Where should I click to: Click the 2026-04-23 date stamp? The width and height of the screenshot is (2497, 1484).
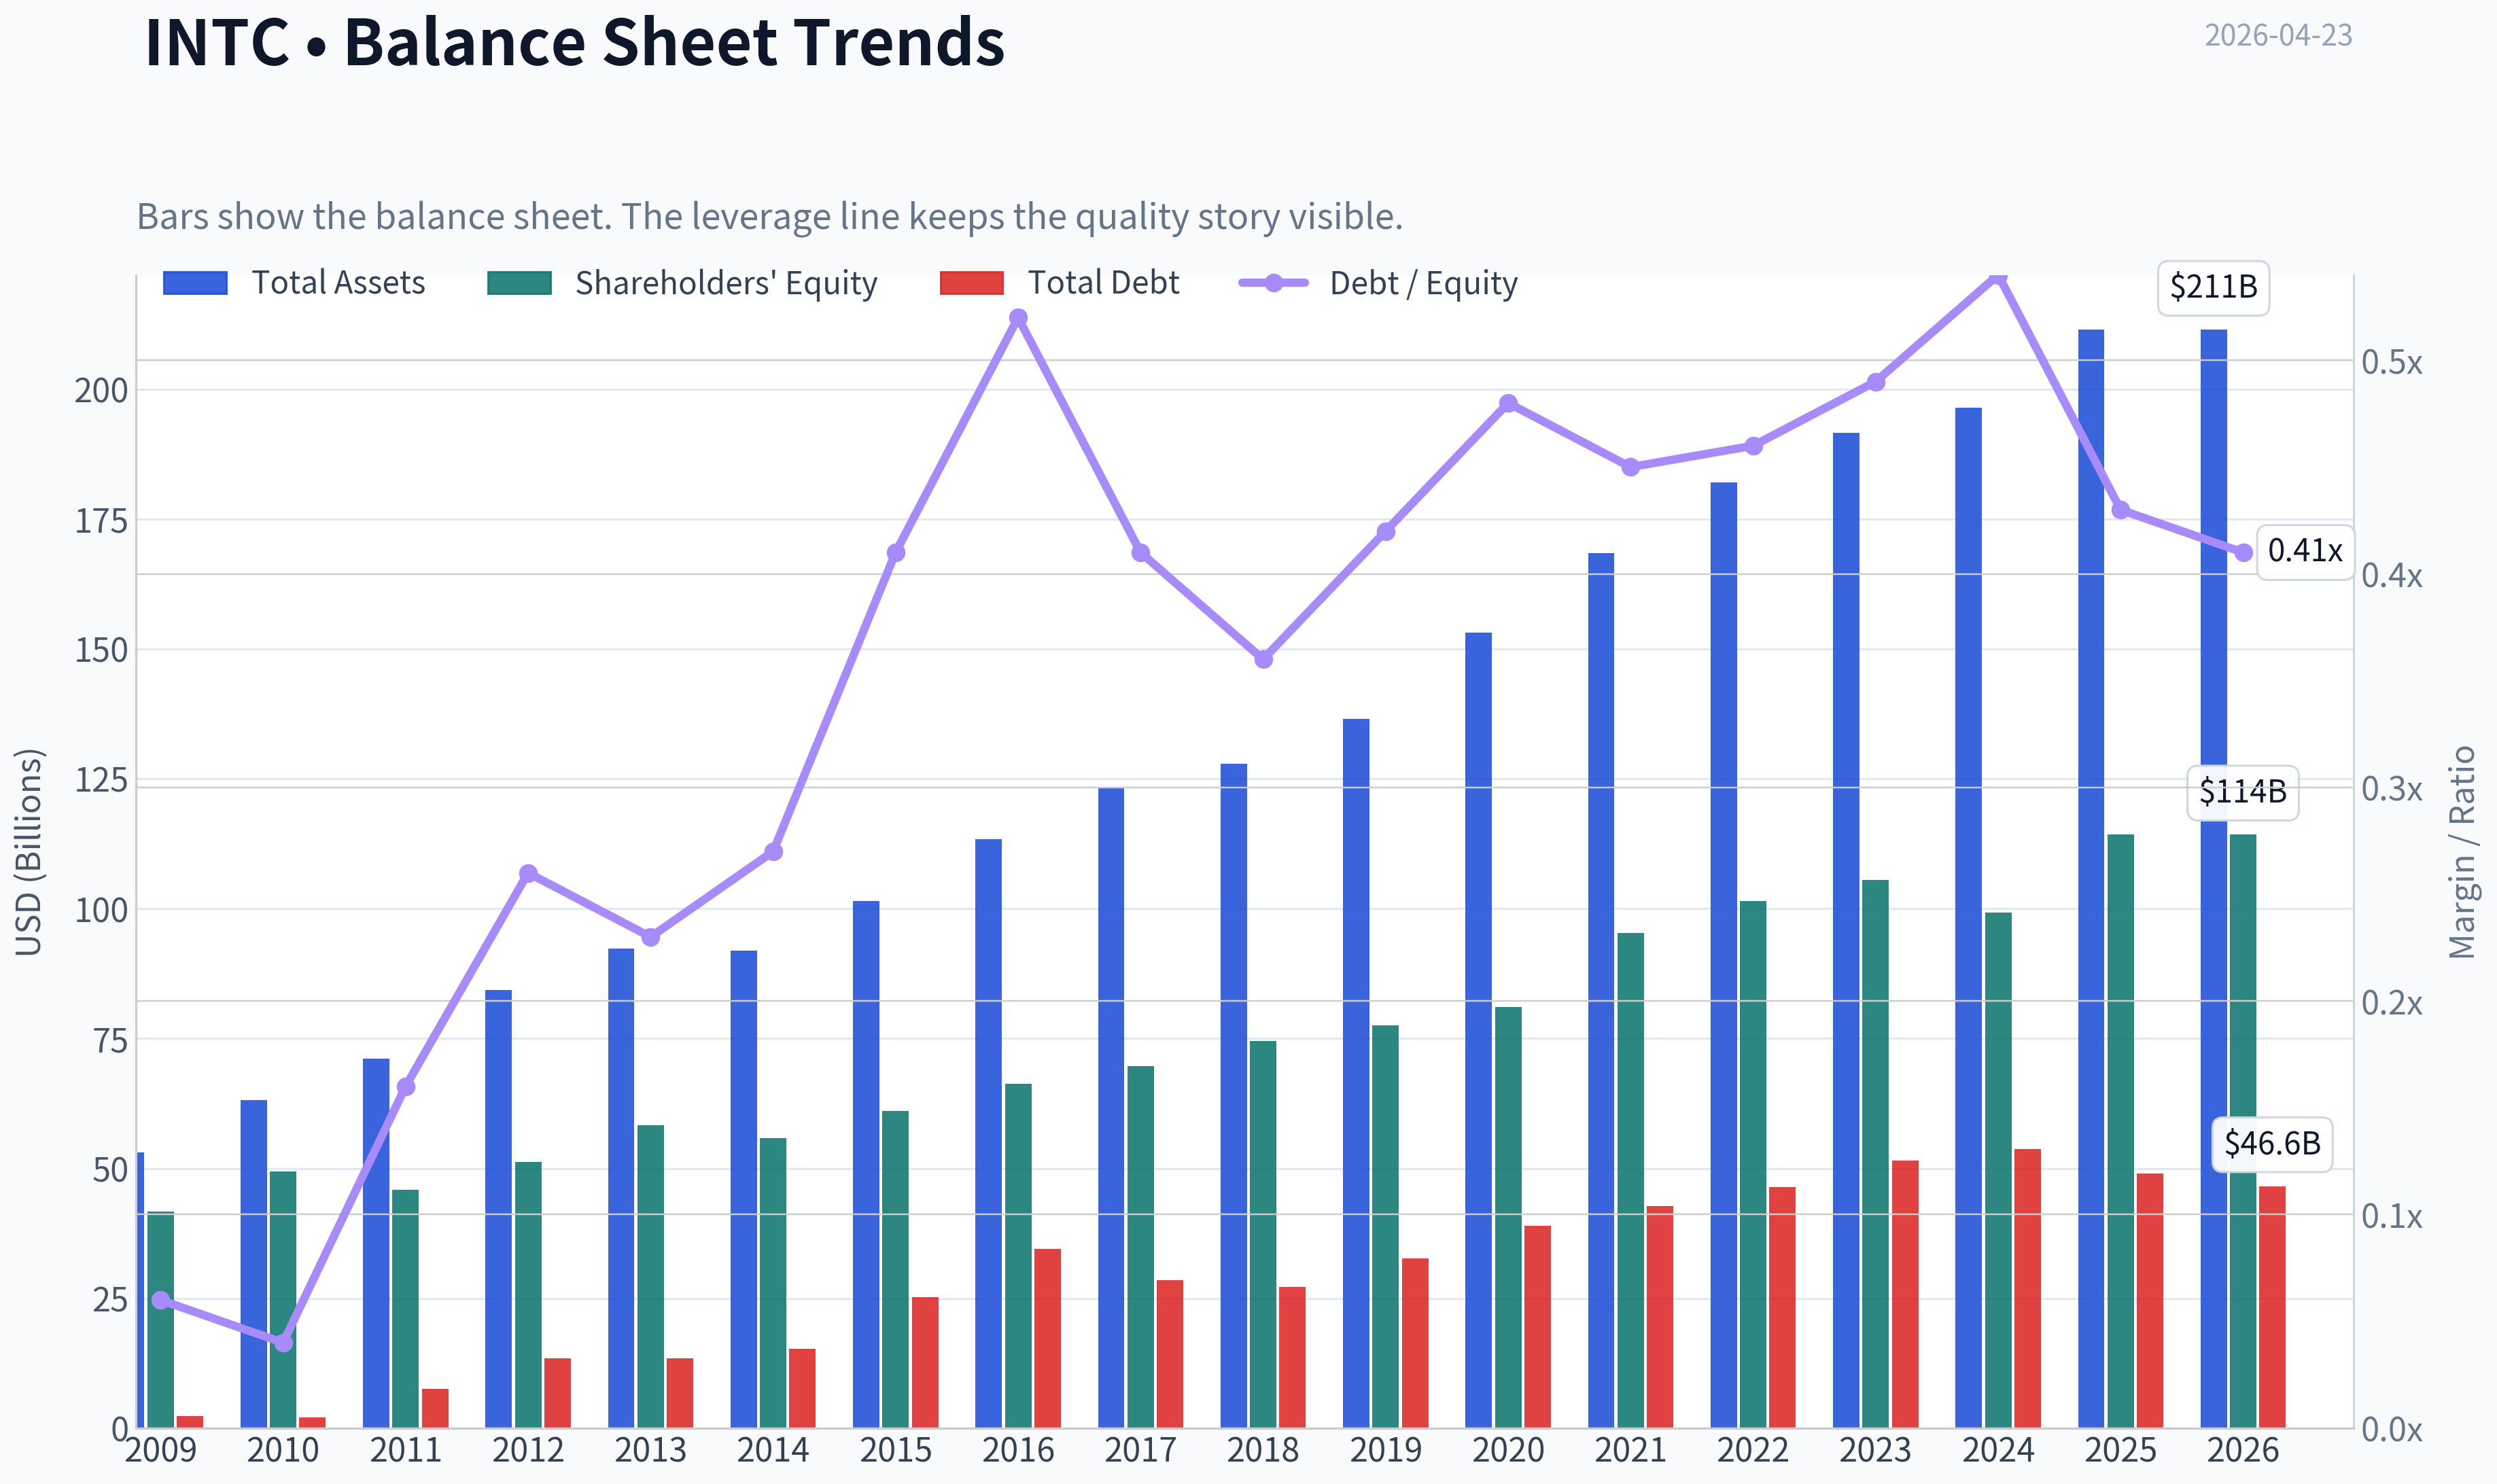(2278, 36)
